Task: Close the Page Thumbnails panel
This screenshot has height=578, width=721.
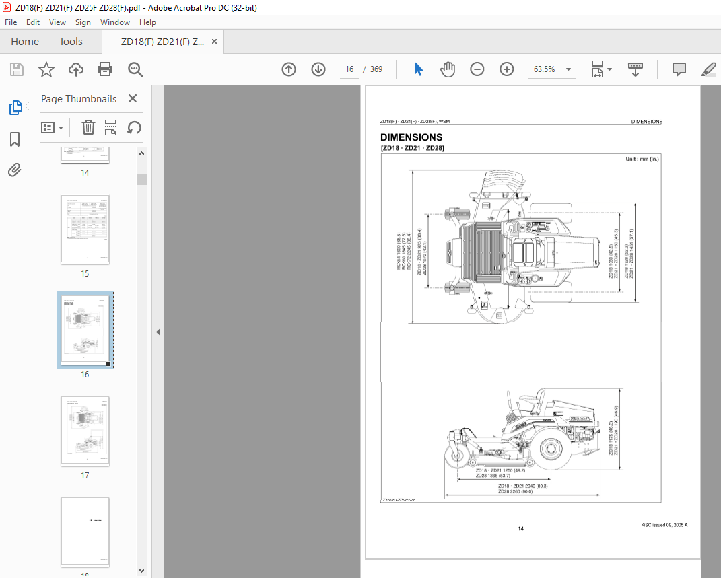Action: point(133,98)
